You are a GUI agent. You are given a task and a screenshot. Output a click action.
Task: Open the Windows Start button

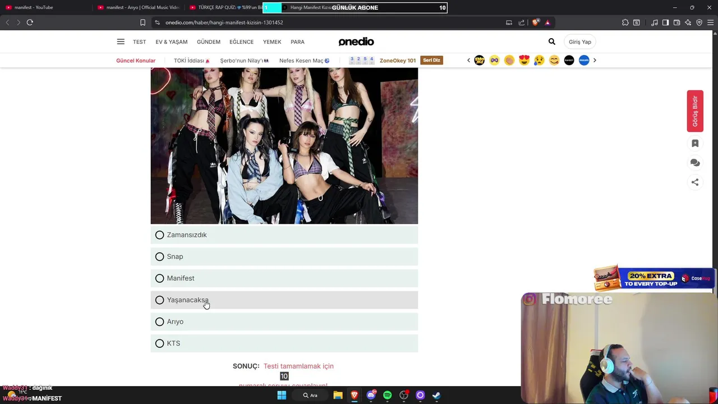(282, 396)
